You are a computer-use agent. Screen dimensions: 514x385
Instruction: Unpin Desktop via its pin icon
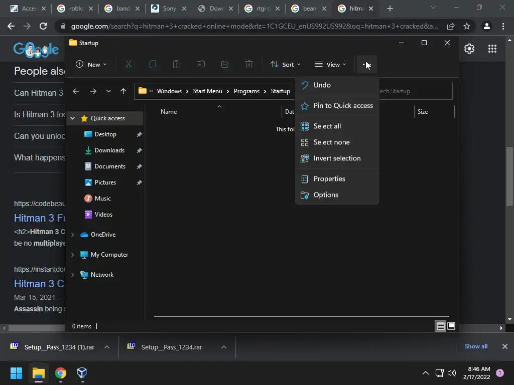pos(140,134)
